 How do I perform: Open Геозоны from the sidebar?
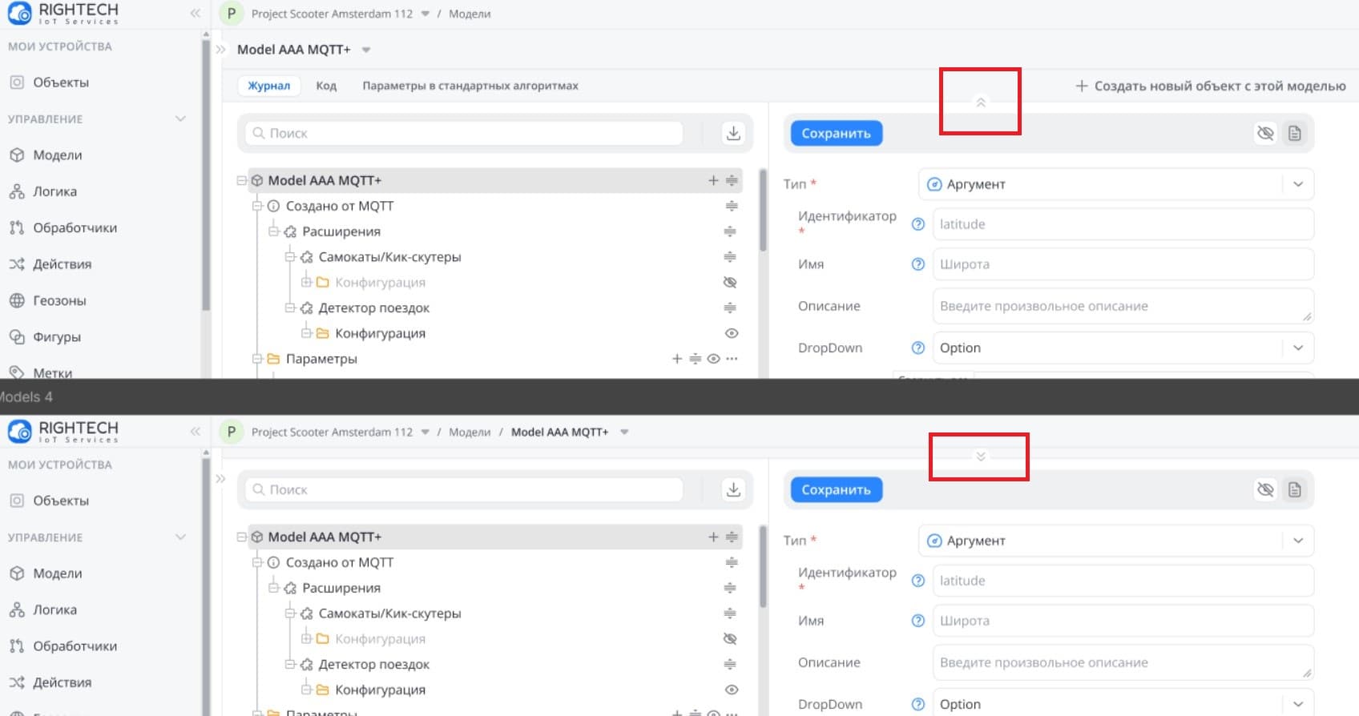pos(59,300)
